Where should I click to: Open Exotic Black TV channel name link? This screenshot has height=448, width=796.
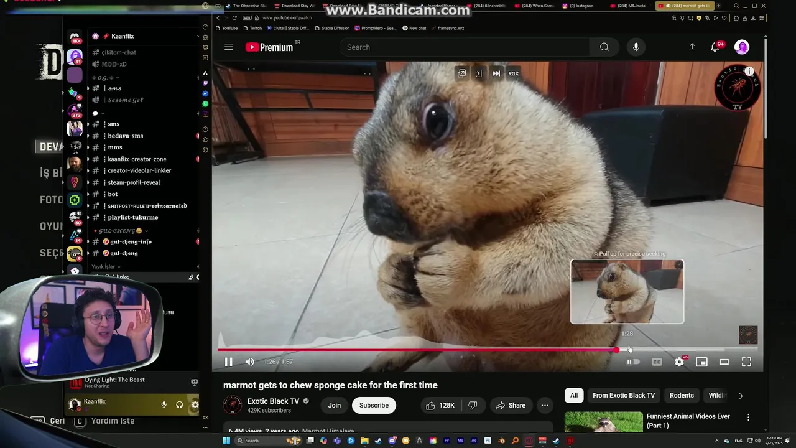274,401
